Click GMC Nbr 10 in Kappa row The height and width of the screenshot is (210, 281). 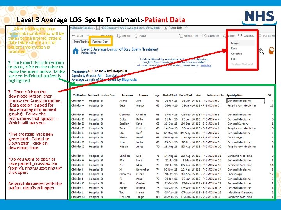tap(213, 147)
